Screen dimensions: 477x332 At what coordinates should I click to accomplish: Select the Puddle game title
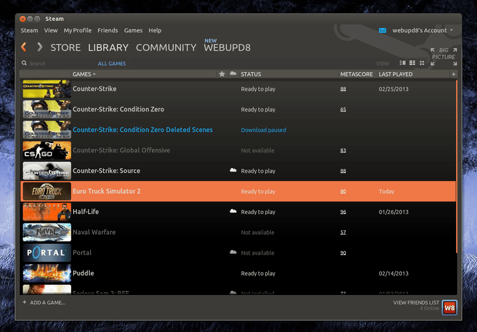(83, 273)
